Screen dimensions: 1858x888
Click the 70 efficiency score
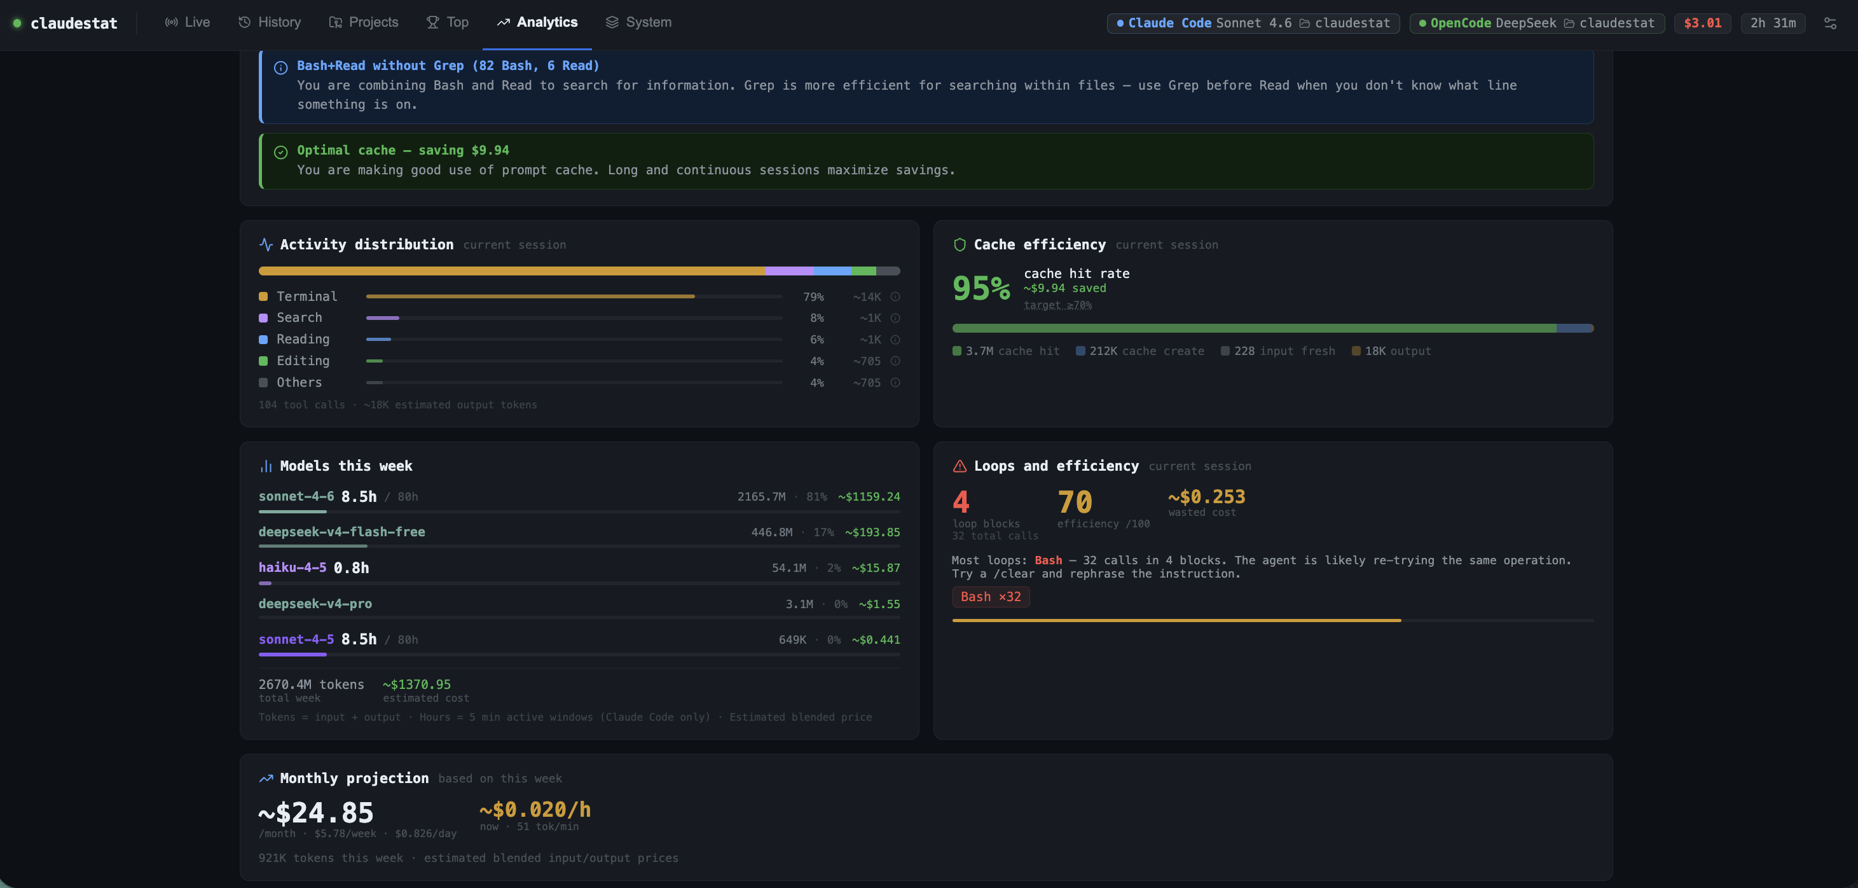(x=1075, y=502)
